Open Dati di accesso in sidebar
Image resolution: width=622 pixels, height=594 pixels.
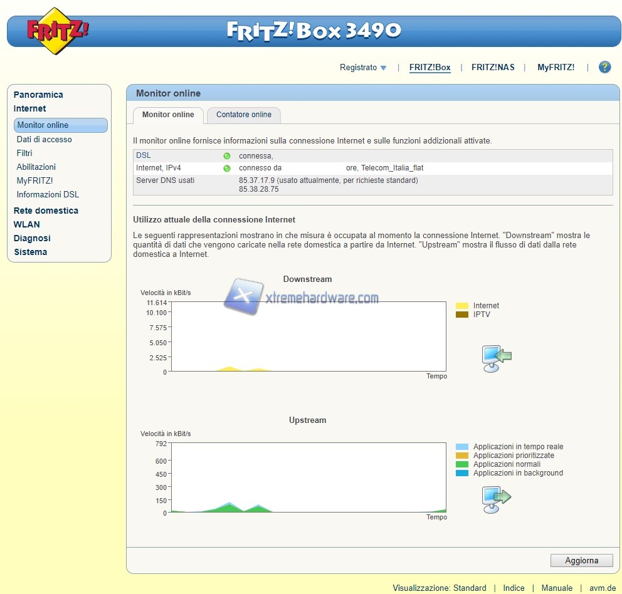tap(44, 139)
